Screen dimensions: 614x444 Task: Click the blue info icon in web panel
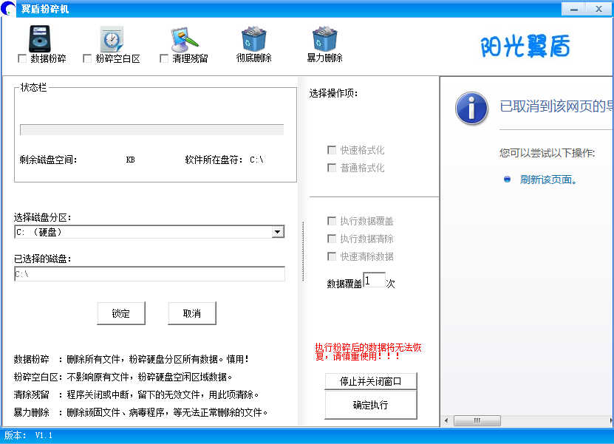click(471, 108)
